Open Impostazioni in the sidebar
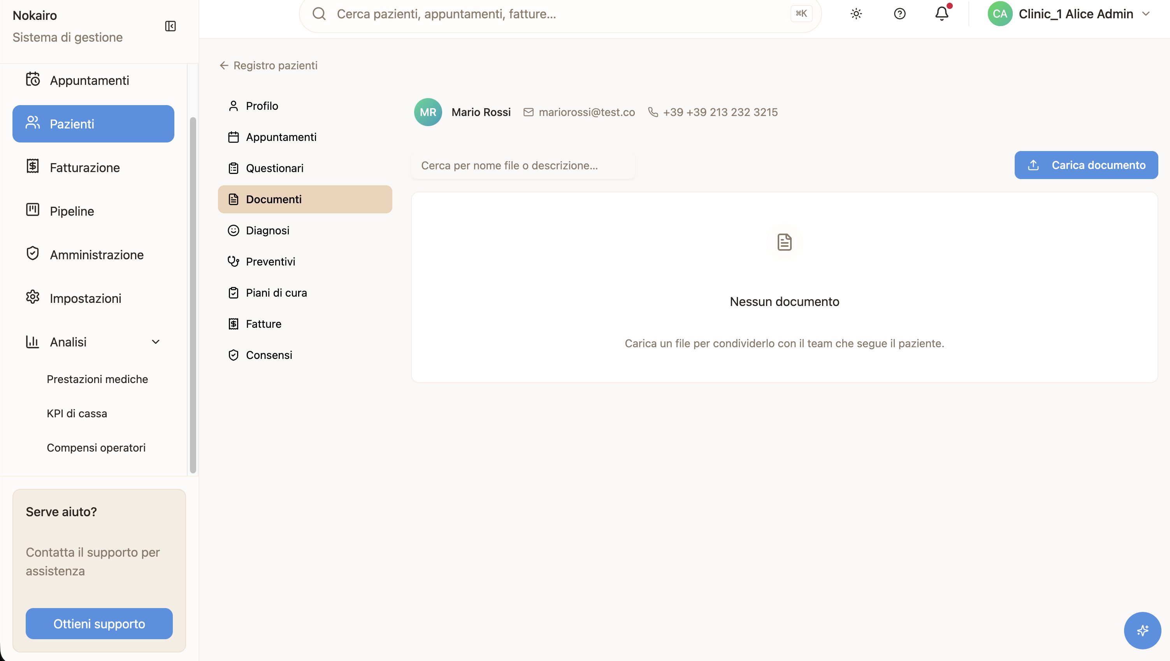The width and height of the screenshot is (1170, 661). pyautogui.click(x=93, y=299)
